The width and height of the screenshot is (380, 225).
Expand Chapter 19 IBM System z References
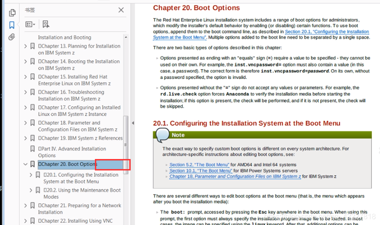tap(26, 138)
